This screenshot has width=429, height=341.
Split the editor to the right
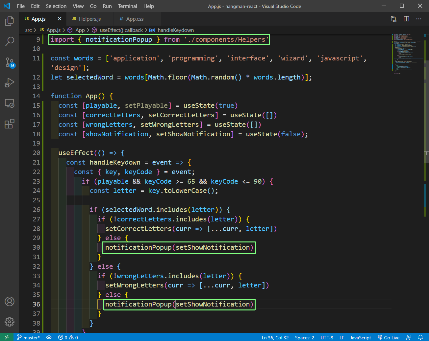[x=406, y=19]
